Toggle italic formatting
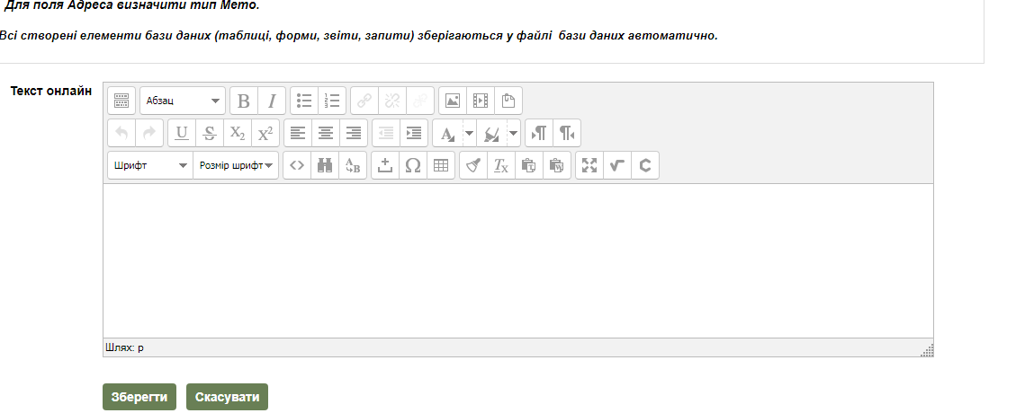This screenshot has height=413, width=1025. click(272, 101)
